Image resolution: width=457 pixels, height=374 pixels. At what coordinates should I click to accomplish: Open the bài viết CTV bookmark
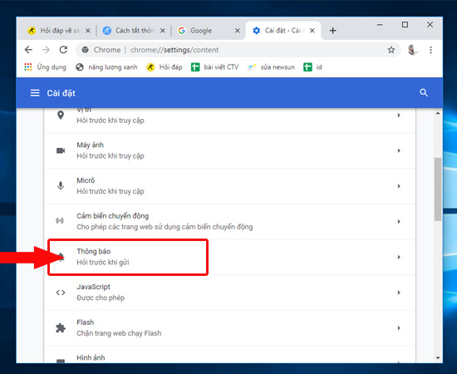[x=215, y=67]
